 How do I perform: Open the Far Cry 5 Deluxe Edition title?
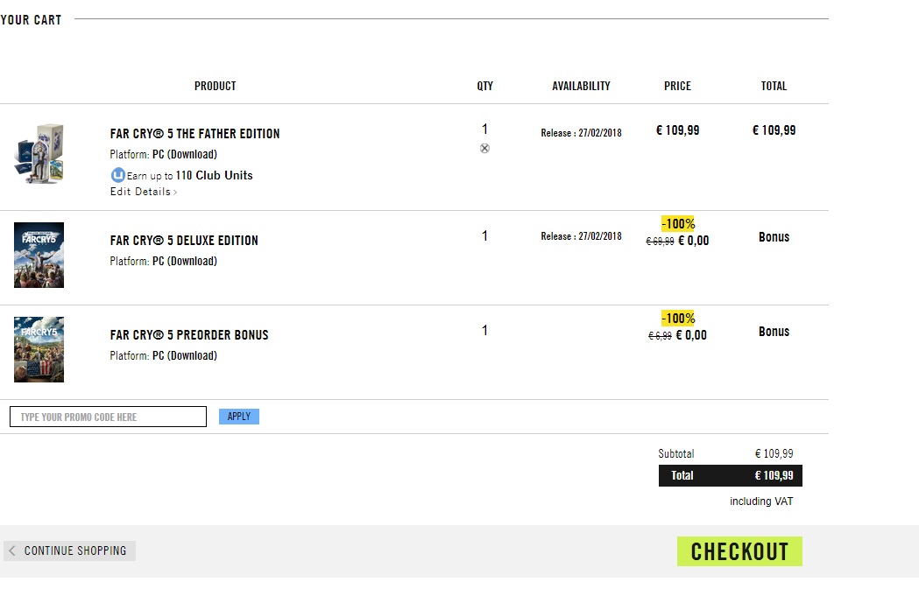(x=184, y=241)
